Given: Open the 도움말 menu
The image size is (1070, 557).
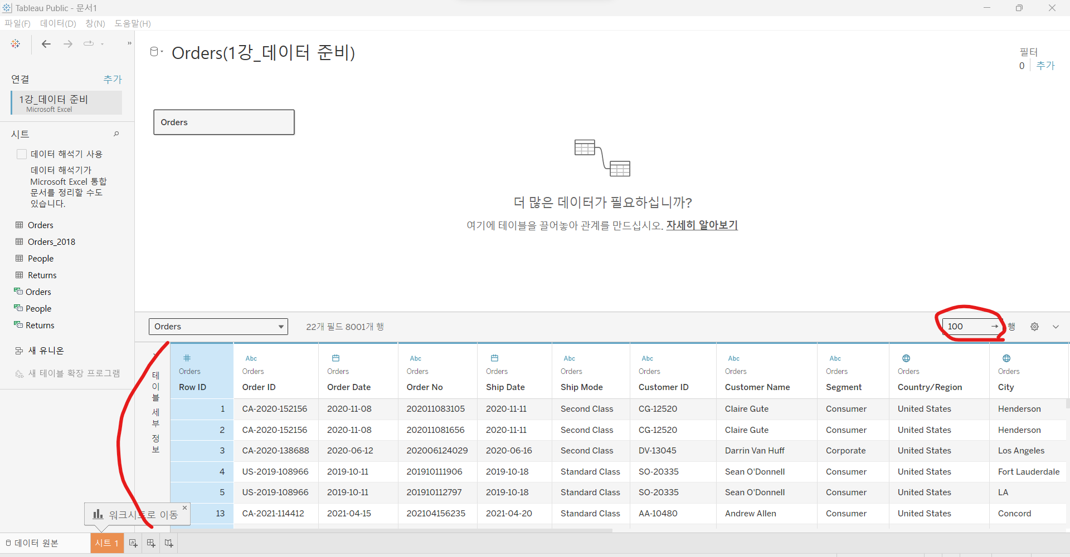Looking at the screenshot, I should pyautogui.click(x=133, y=23).
